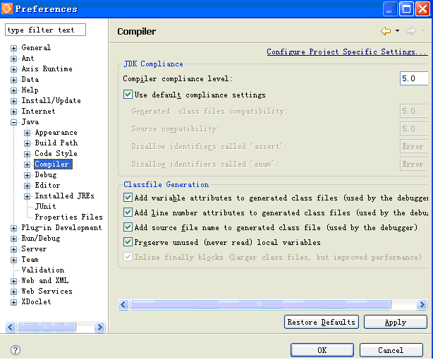Expand the Server node
Viewport: 433px width, 360px height.
(13, 249)
